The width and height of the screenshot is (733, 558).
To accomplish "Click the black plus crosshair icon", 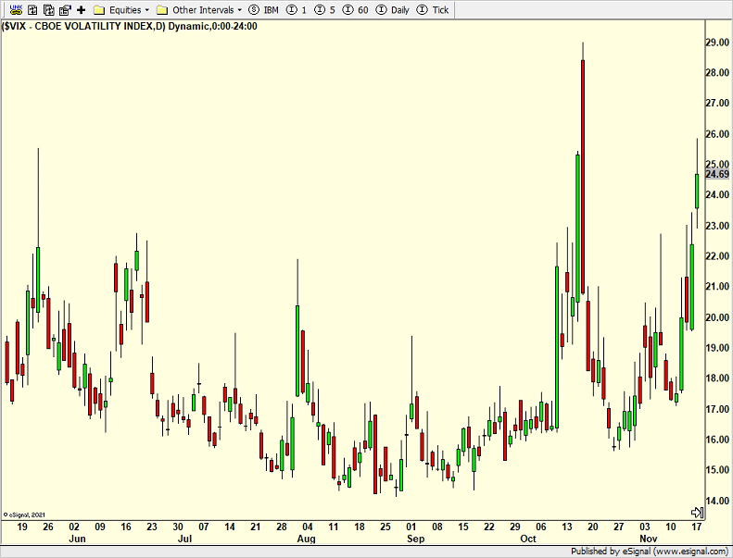I will point(81,9).
